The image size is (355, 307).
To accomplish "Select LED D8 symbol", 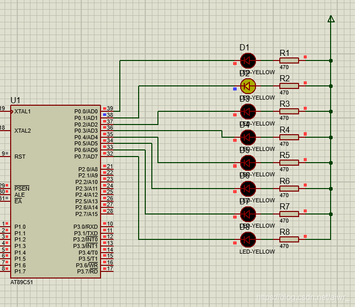I will (x=248, y=239).
